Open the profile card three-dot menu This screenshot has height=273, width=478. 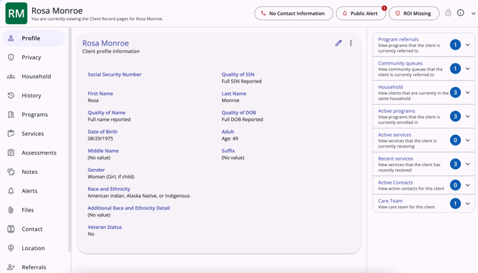coord(351,43)
